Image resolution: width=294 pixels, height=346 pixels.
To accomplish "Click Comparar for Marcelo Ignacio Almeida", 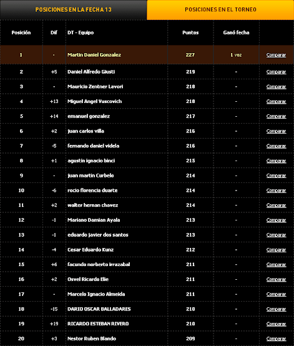I will pos(276,294).
